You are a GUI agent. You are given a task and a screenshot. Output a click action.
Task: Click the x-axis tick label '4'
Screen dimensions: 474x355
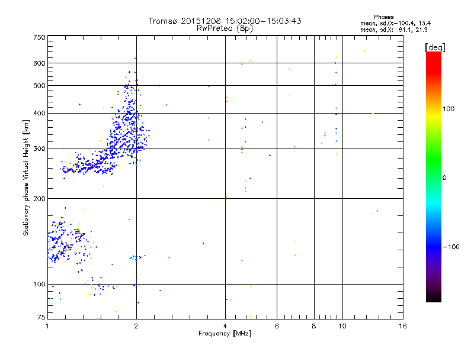click(225, 326)
